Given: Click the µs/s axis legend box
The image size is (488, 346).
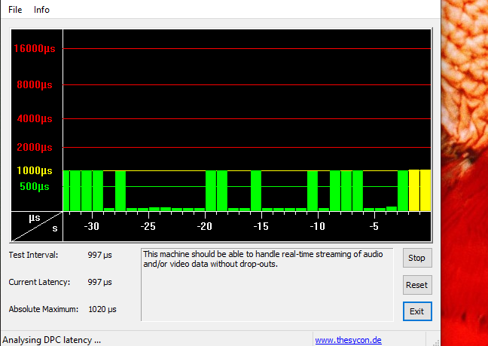Looking at the screenshot, I should (36, 222).
